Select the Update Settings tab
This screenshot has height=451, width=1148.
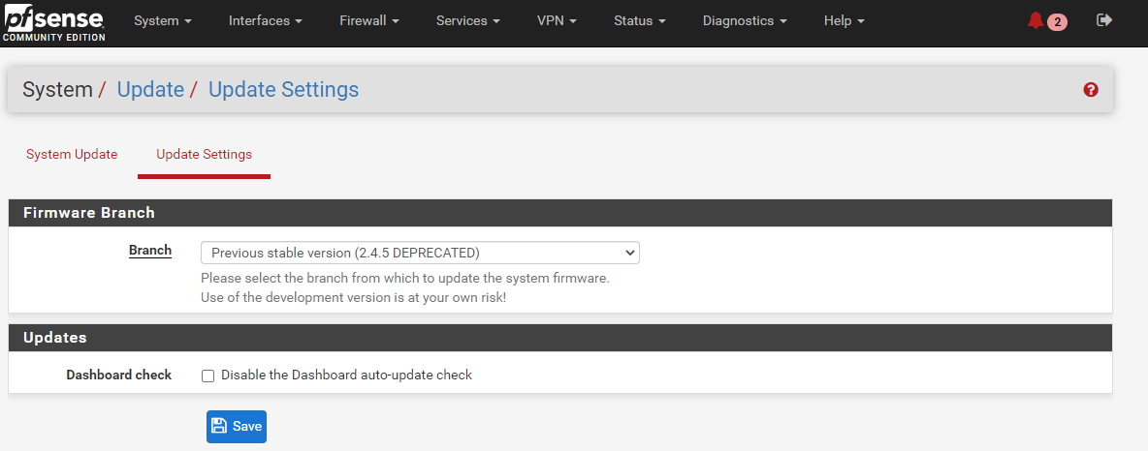click(205, 154)
